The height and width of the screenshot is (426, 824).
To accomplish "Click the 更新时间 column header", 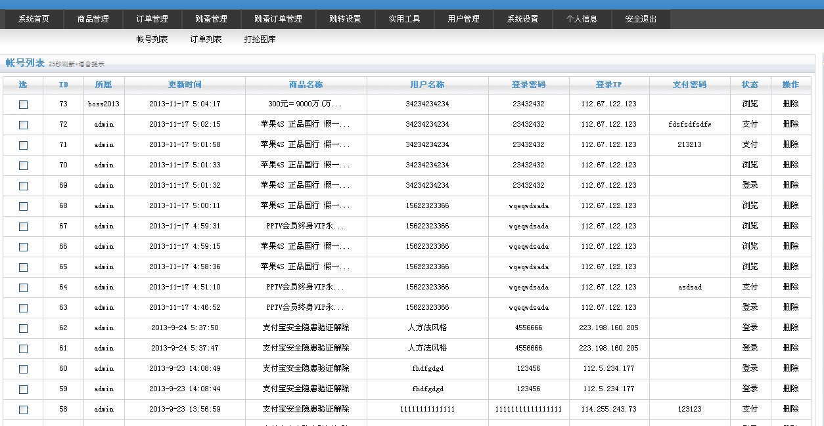I will click(x=185, y=85).
